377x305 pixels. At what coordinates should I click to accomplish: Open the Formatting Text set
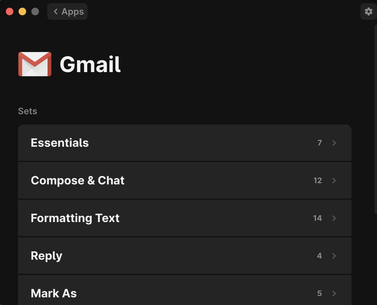coord(185,218)
